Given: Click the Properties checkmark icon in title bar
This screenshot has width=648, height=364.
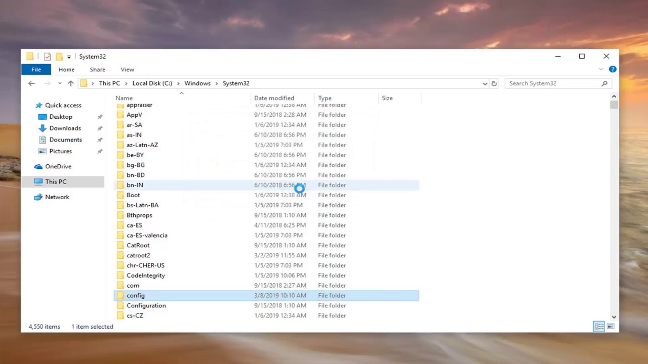Looking at the screenshot, I should pyautogui.click(x=47, y=57).
